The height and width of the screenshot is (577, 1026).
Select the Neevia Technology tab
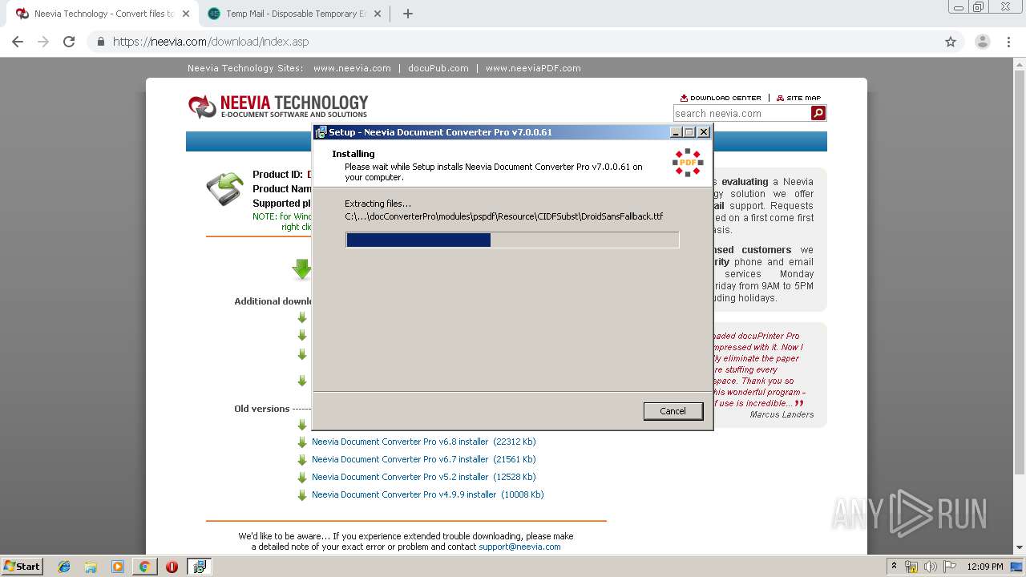pos(103,14)
